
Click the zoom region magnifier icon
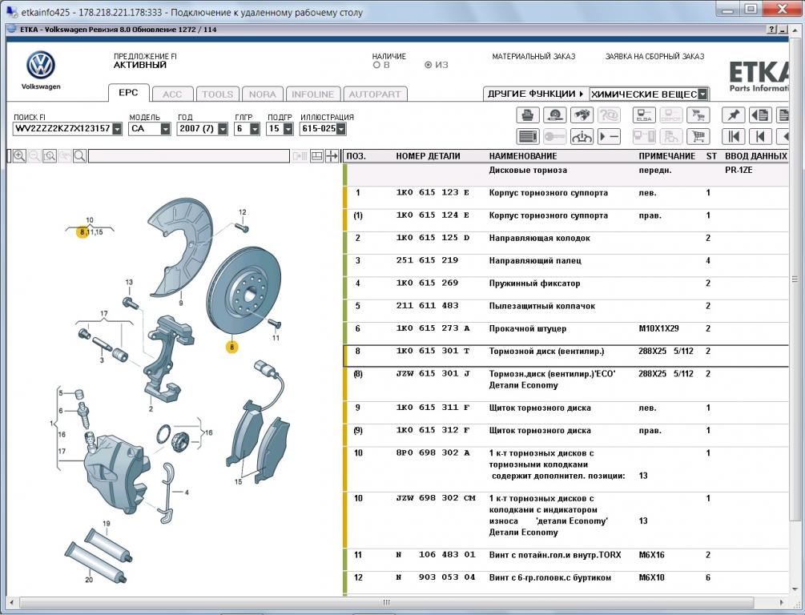[50, 155]
